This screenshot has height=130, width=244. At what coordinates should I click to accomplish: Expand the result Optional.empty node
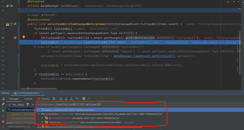tap(39, 110)
